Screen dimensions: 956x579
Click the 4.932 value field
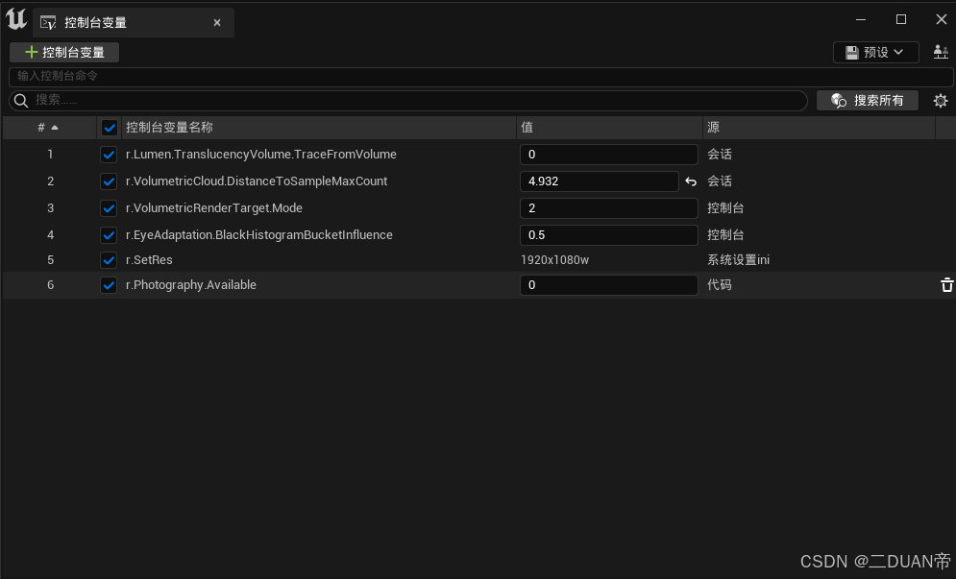coord(600,181)
